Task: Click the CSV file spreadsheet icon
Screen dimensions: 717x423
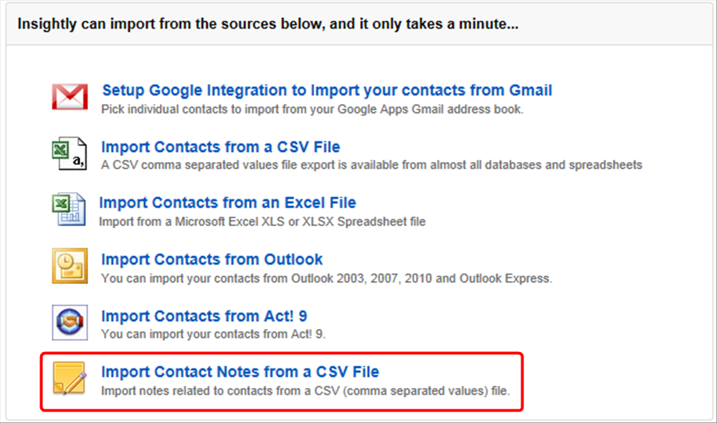Action: pyautogui.click(x=70, y=153)
